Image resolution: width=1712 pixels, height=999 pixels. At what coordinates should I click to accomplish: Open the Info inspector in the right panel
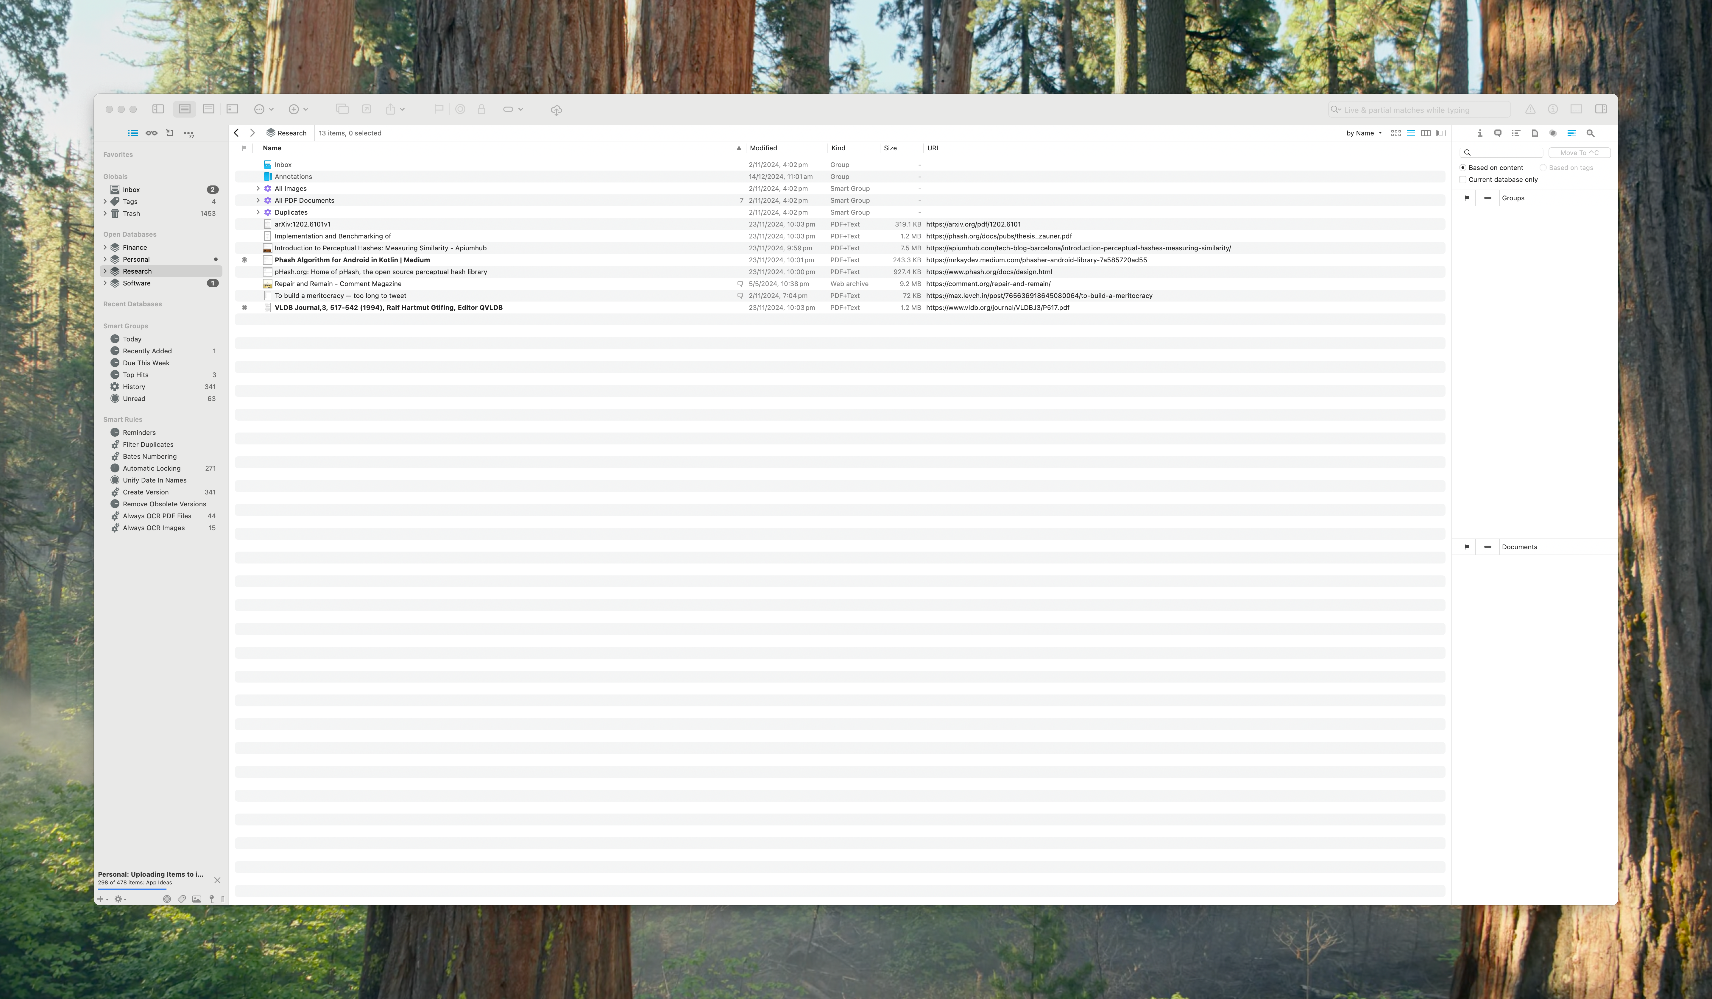(1480, 133)
